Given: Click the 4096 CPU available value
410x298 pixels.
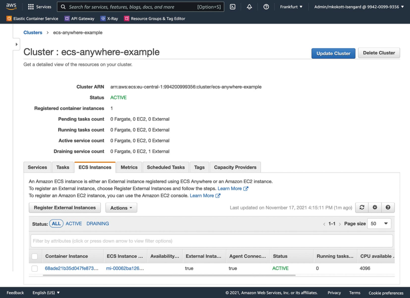Looking at the screenshot, I should (365, 268).
